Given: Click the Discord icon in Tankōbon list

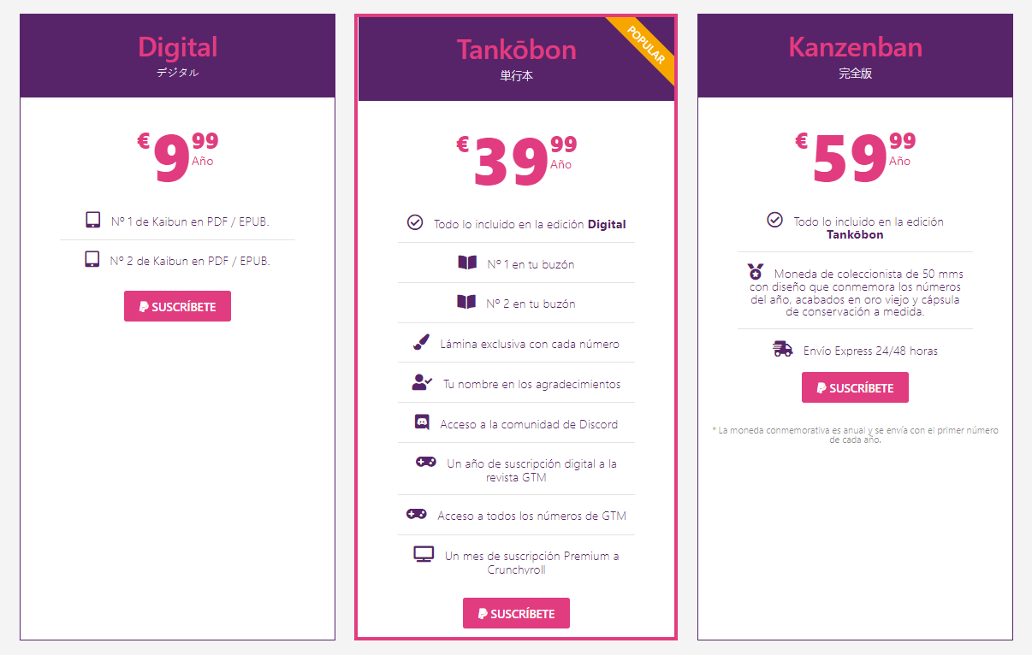Looking at the screenshot, I should (x=422, y=422).
